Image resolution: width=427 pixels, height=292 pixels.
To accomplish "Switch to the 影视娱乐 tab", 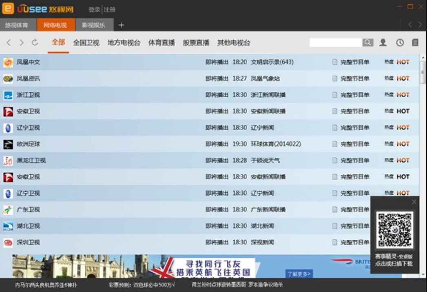I will pyautogui.click(x=93, y=25).
